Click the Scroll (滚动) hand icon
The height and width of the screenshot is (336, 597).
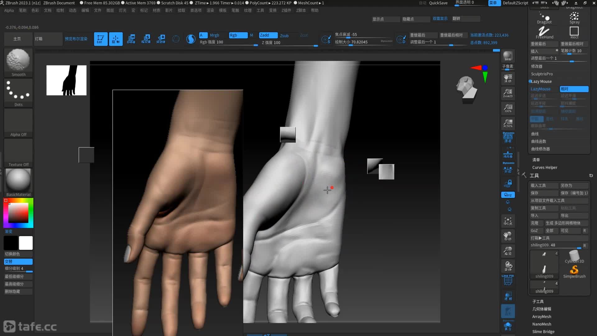tap(508, 78)
